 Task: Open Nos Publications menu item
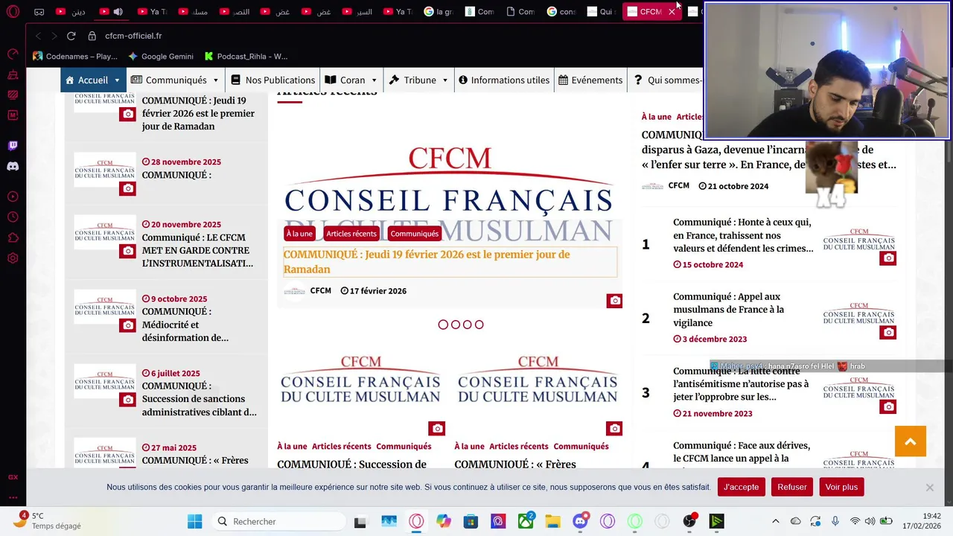click(272, 80)
